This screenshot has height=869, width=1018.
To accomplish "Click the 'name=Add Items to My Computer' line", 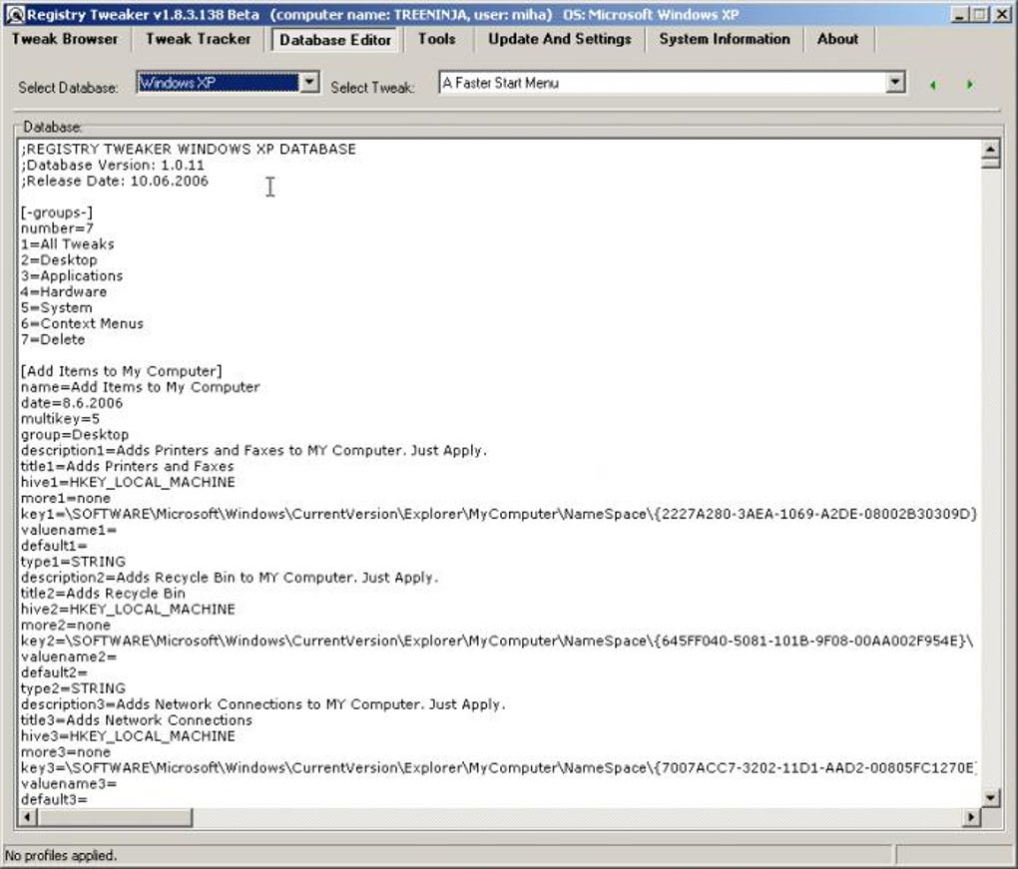I will click(141, 387).
